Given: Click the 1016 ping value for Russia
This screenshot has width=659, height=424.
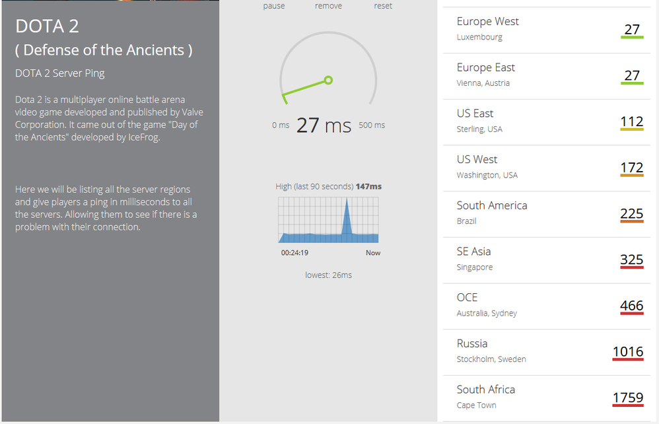Looking at the screenshot, I should [628, 351].
